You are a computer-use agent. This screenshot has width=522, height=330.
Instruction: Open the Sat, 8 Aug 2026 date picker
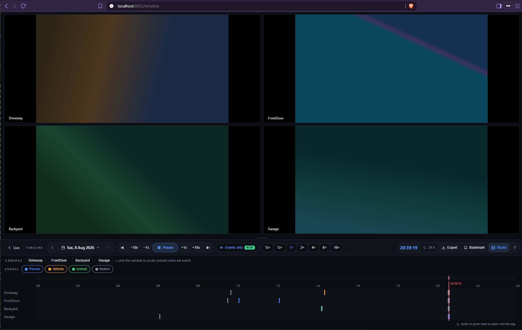tap(80, 248)
